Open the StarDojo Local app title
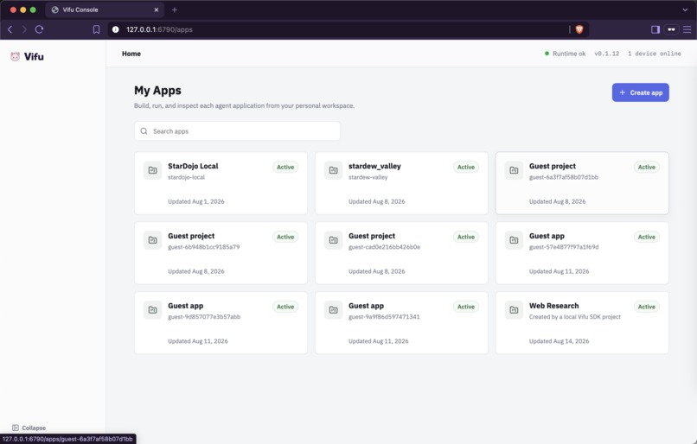The width and height of the screenshot is (697, 444). 193,166
